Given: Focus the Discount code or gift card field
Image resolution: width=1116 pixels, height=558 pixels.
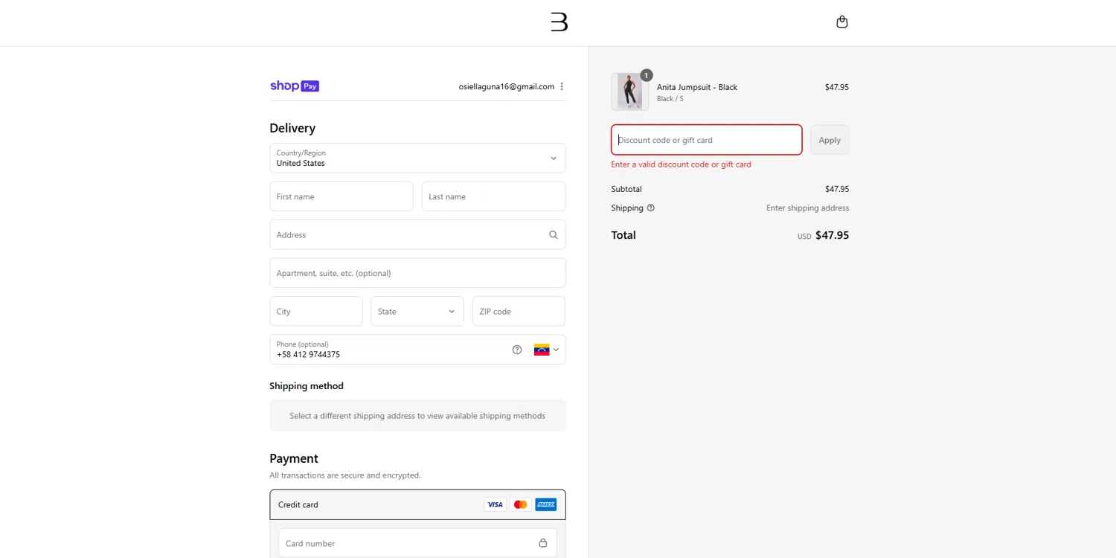Looking at the screenshot, I should [707, 140].
